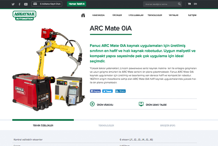Open the YouTube channel icon
This screenshot has height=146, width=218.
coord(26,4)
